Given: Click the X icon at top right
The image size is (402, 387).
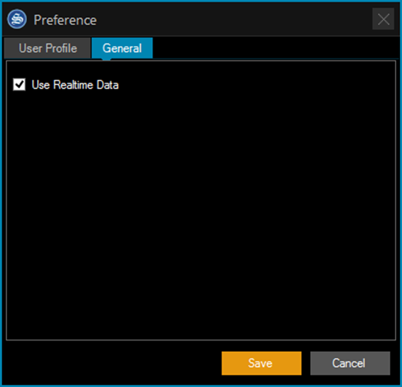Looking at the screenshot, I should pos(383,19).
